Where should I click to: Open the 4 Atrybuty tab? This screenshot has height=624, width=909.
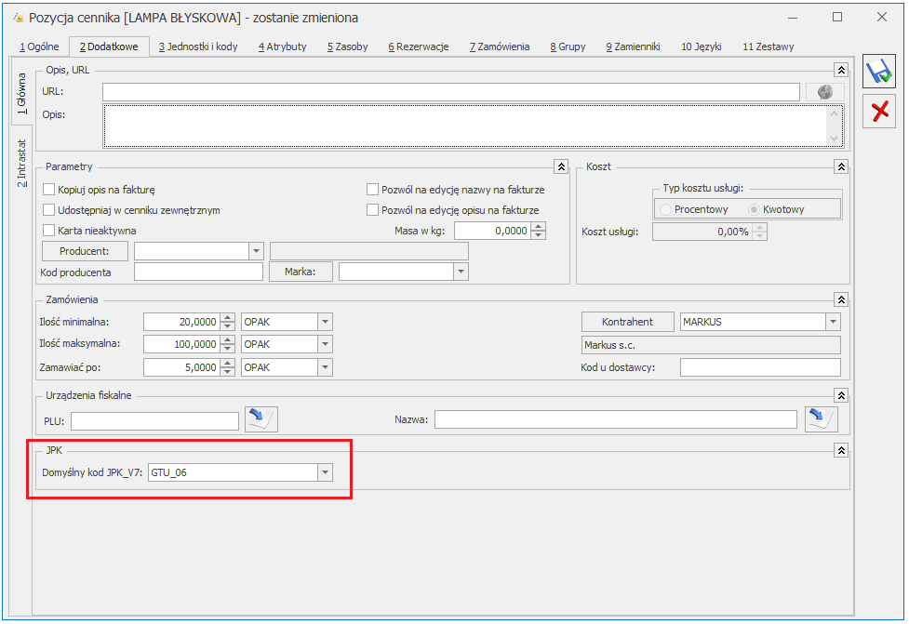click(x=282, y=46)
